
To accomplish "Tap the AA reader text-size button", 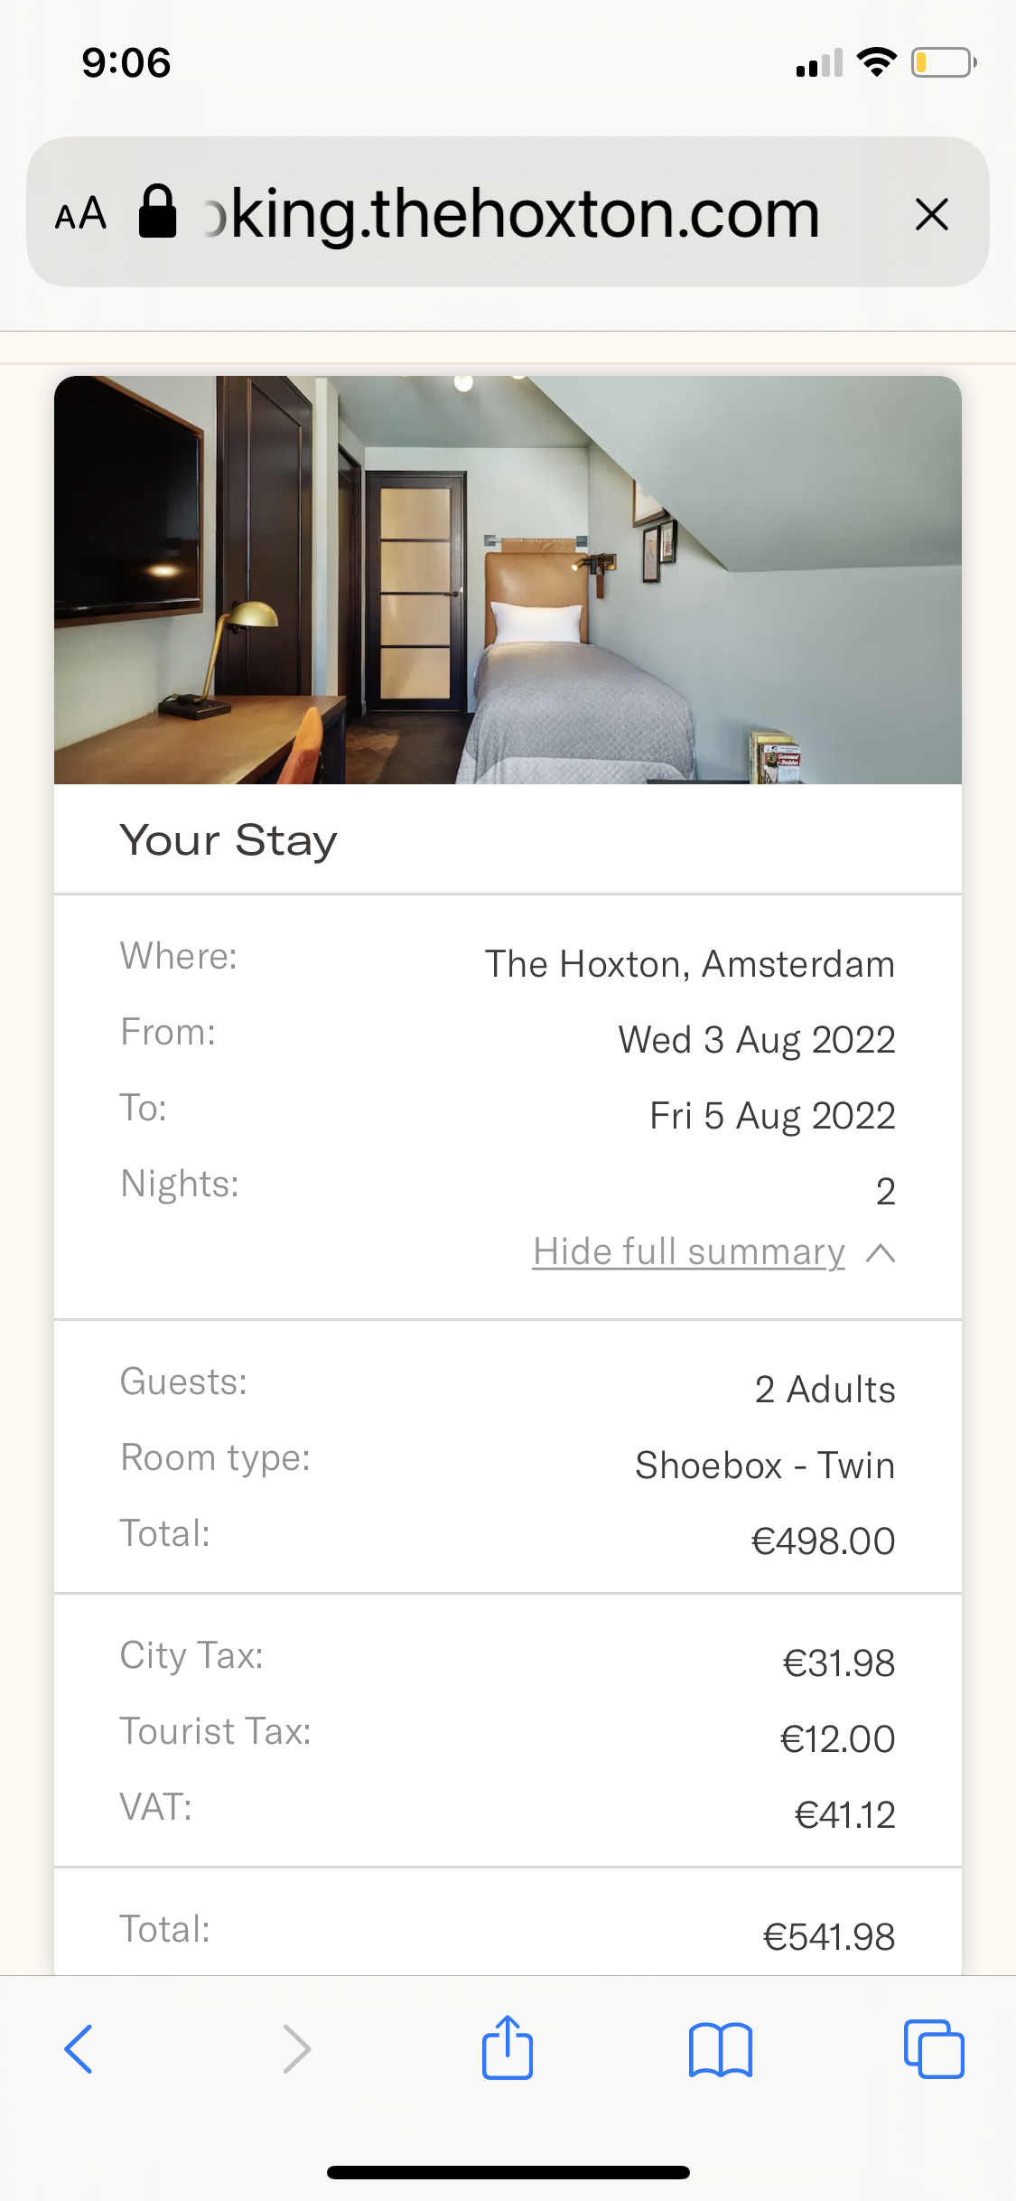I will coord(81,215).
